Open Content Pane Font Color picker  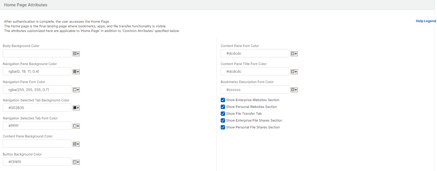coord(294,54)
